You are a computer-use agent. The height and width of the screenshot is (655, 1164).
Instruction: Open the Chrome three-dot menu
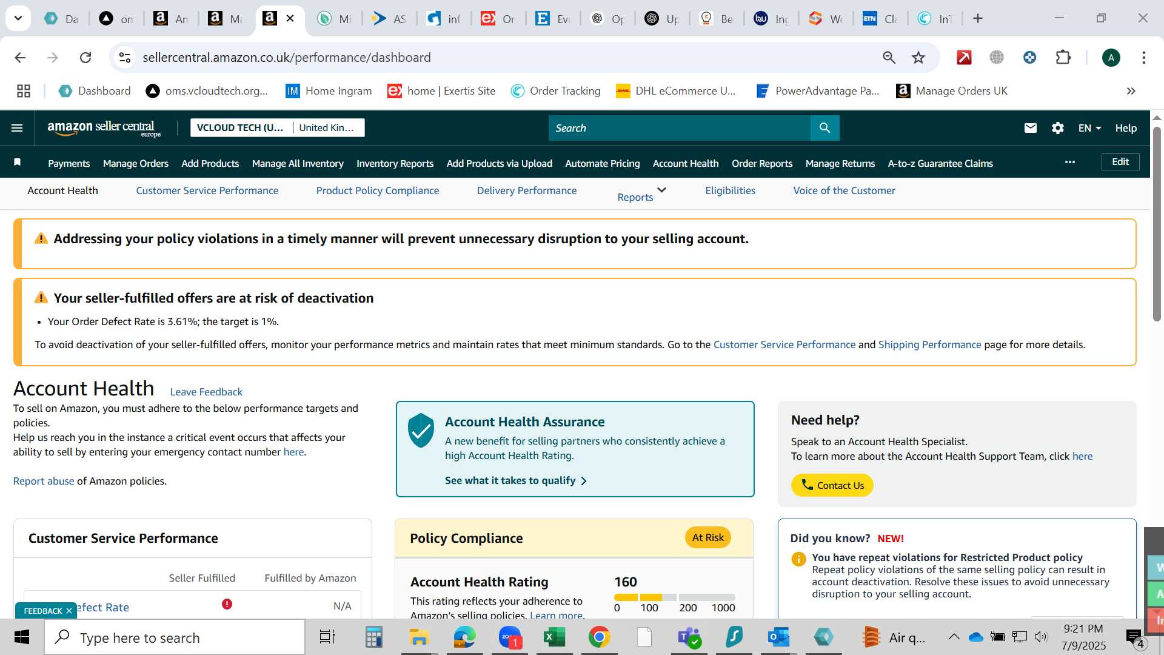1143,58
